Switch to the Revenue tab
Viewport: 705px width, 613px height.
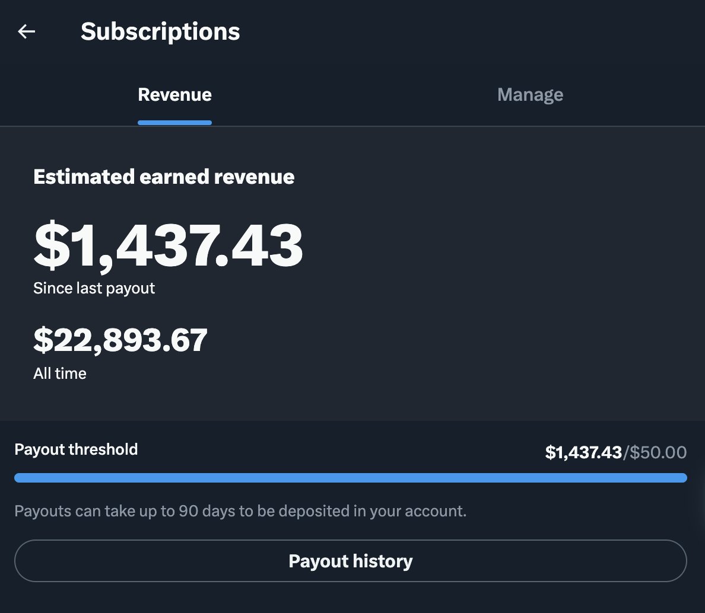pyautogui.click(x=175, y=95)
